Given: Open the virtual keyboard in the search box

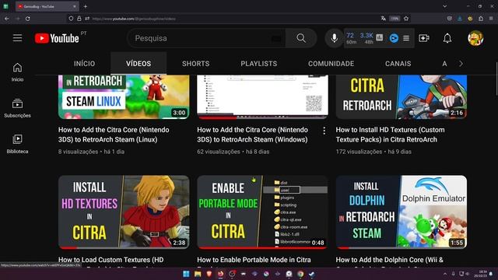Looking at the screenshot, I should [x=276, y=38].
